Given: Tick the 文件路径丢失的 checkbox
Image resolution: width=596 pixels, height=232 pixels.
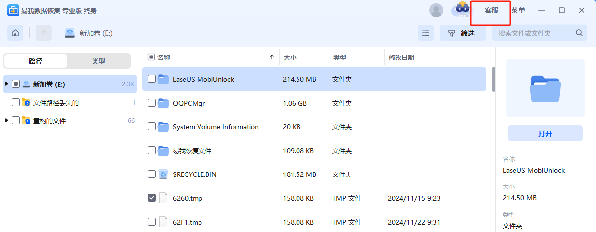Looking at the screenshot, I should pyautogui.click(x=16, y=102).
